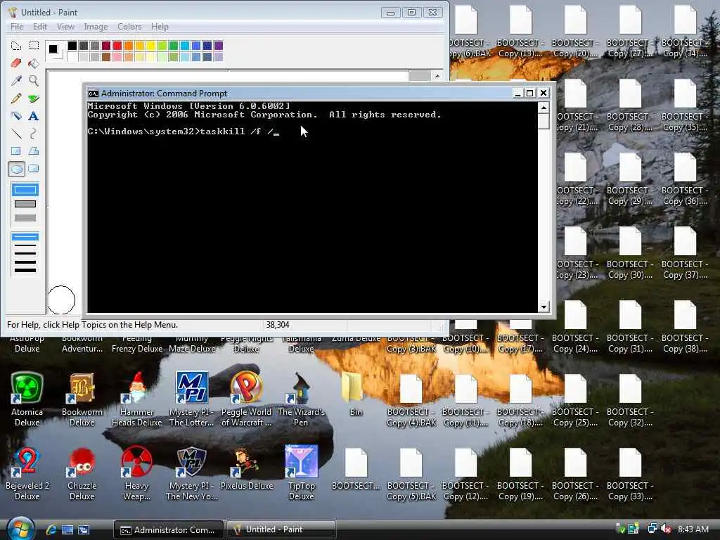Select the Pixelus Deluxe desktop shortcut

(x=247, y=468)
